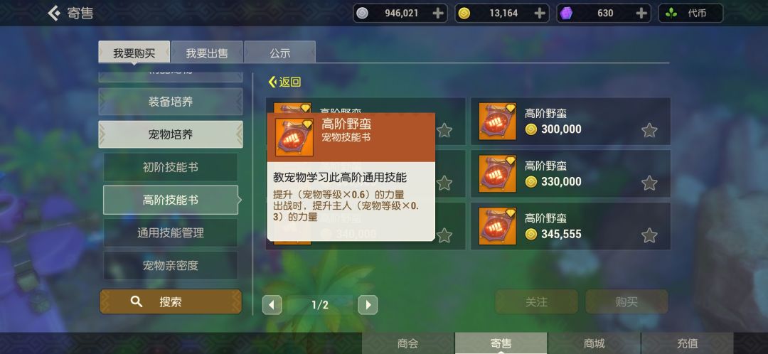The width and height of the screenshot is (768, 354).
Task: Favorite the 300,000 高阶野蛮 listing star
Action: 649,130
